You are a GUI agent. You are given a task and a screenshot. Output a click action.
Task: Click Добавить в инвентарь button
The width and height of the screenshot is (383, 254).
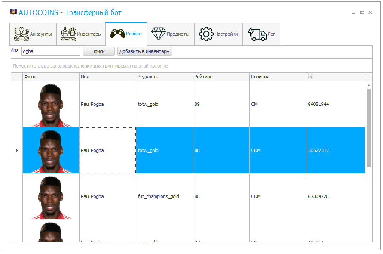click(144, 51)
